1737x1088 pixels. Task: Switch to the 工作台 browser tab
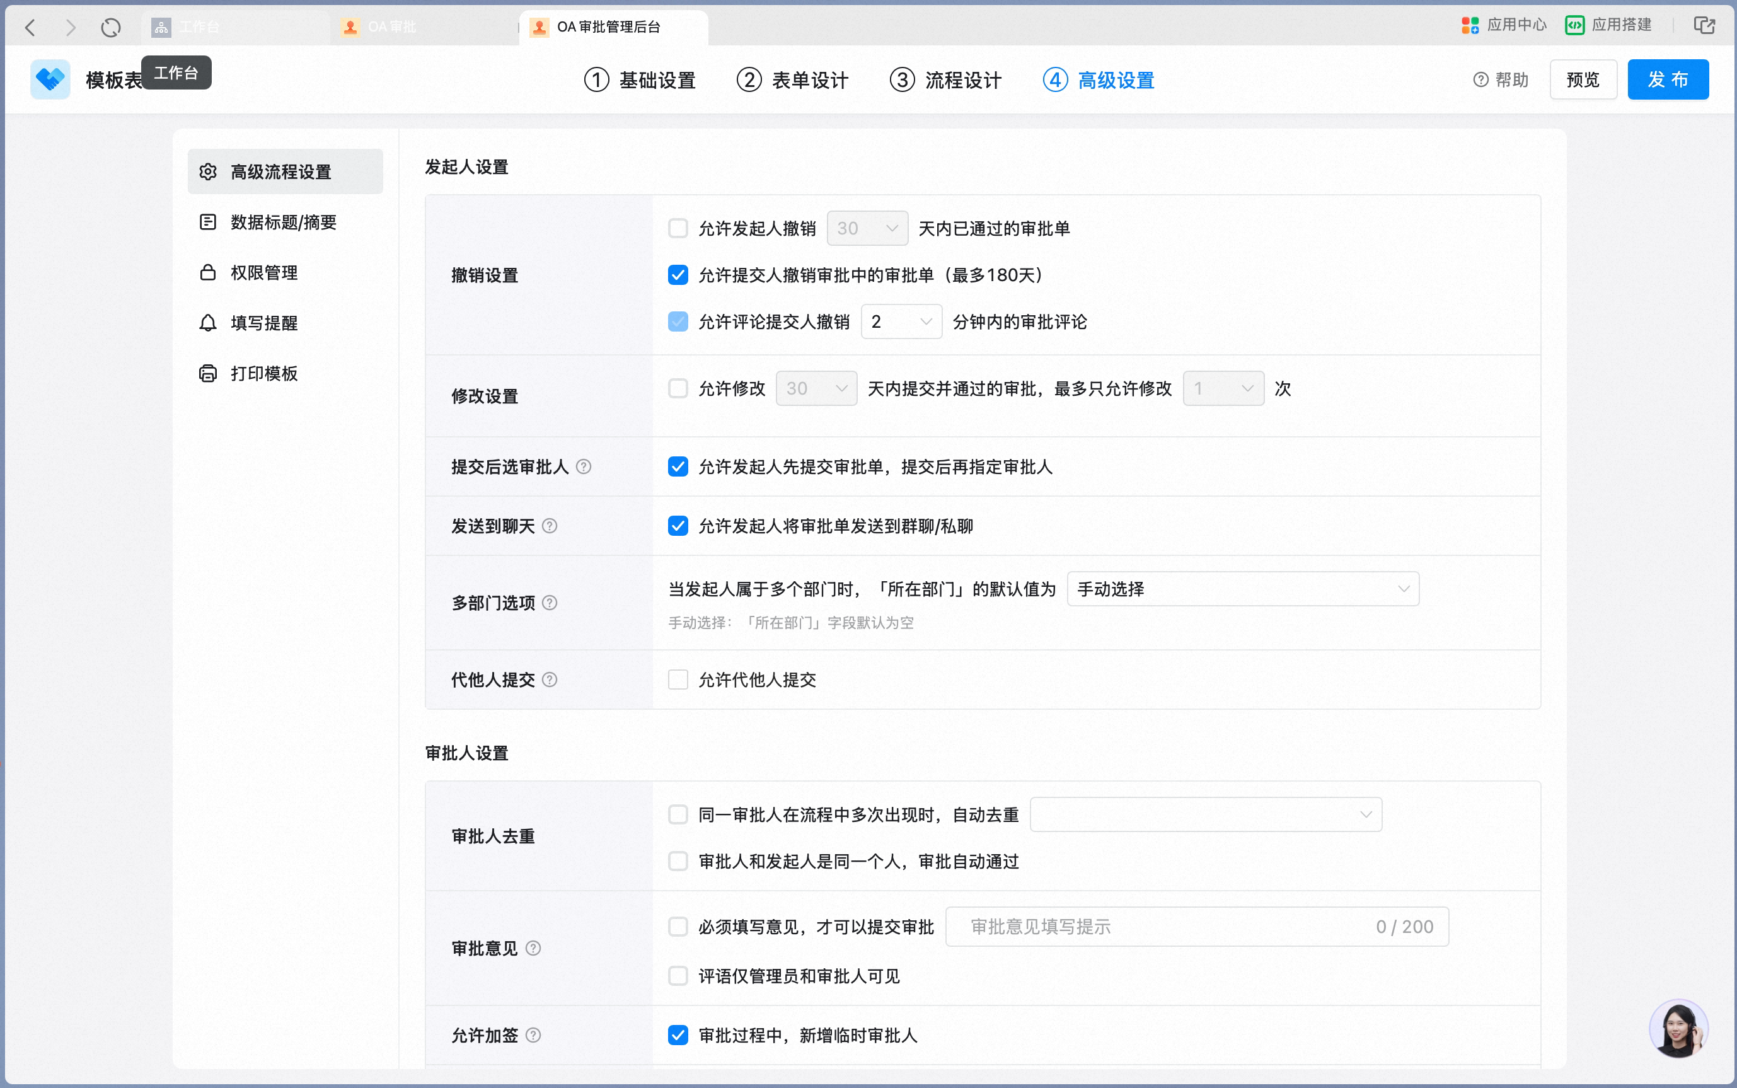235,27
